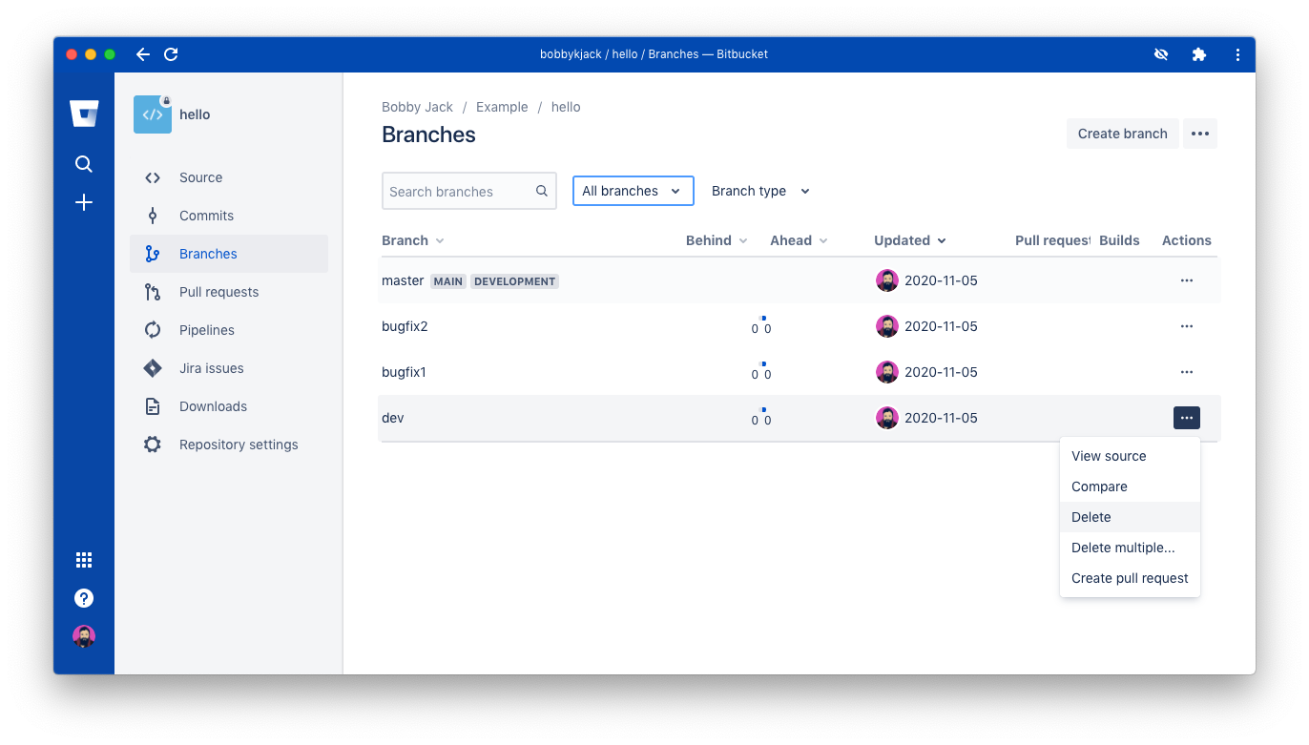The height and width of the screenshot is (745, 1309).
Task: Open the help icon at bottom of sidebar
Action: tap(84, 598)
